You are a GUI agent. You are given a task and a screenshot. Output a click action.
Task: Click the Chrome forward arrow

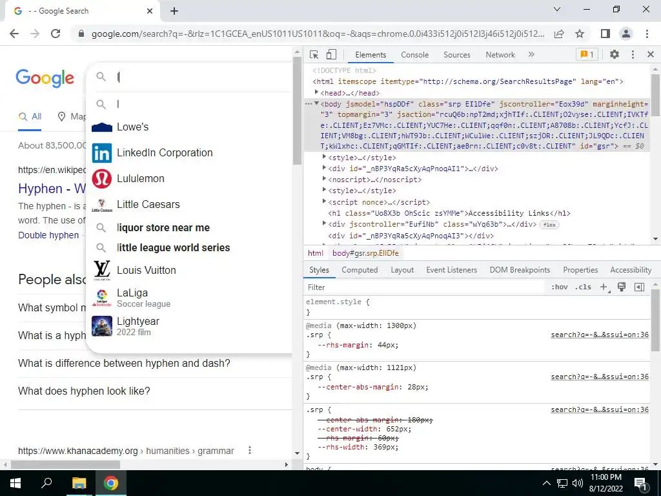pyautogui.click(x=35, y=34)
